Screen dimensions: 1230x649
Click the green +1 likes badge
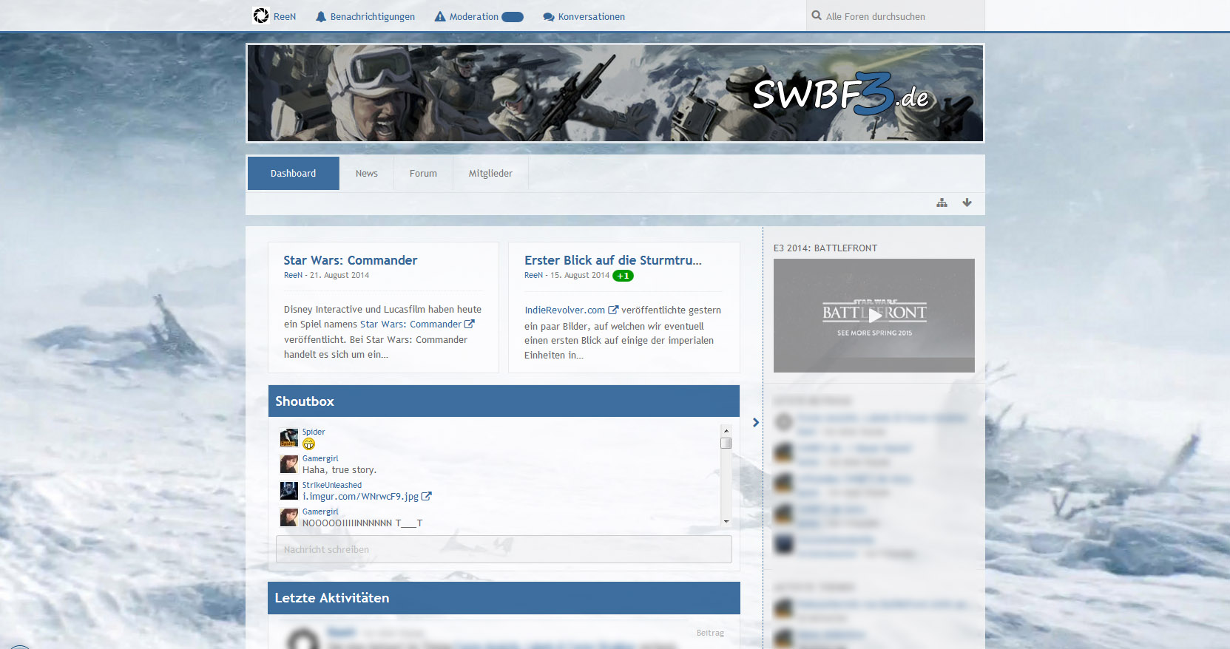coord(623,276)
